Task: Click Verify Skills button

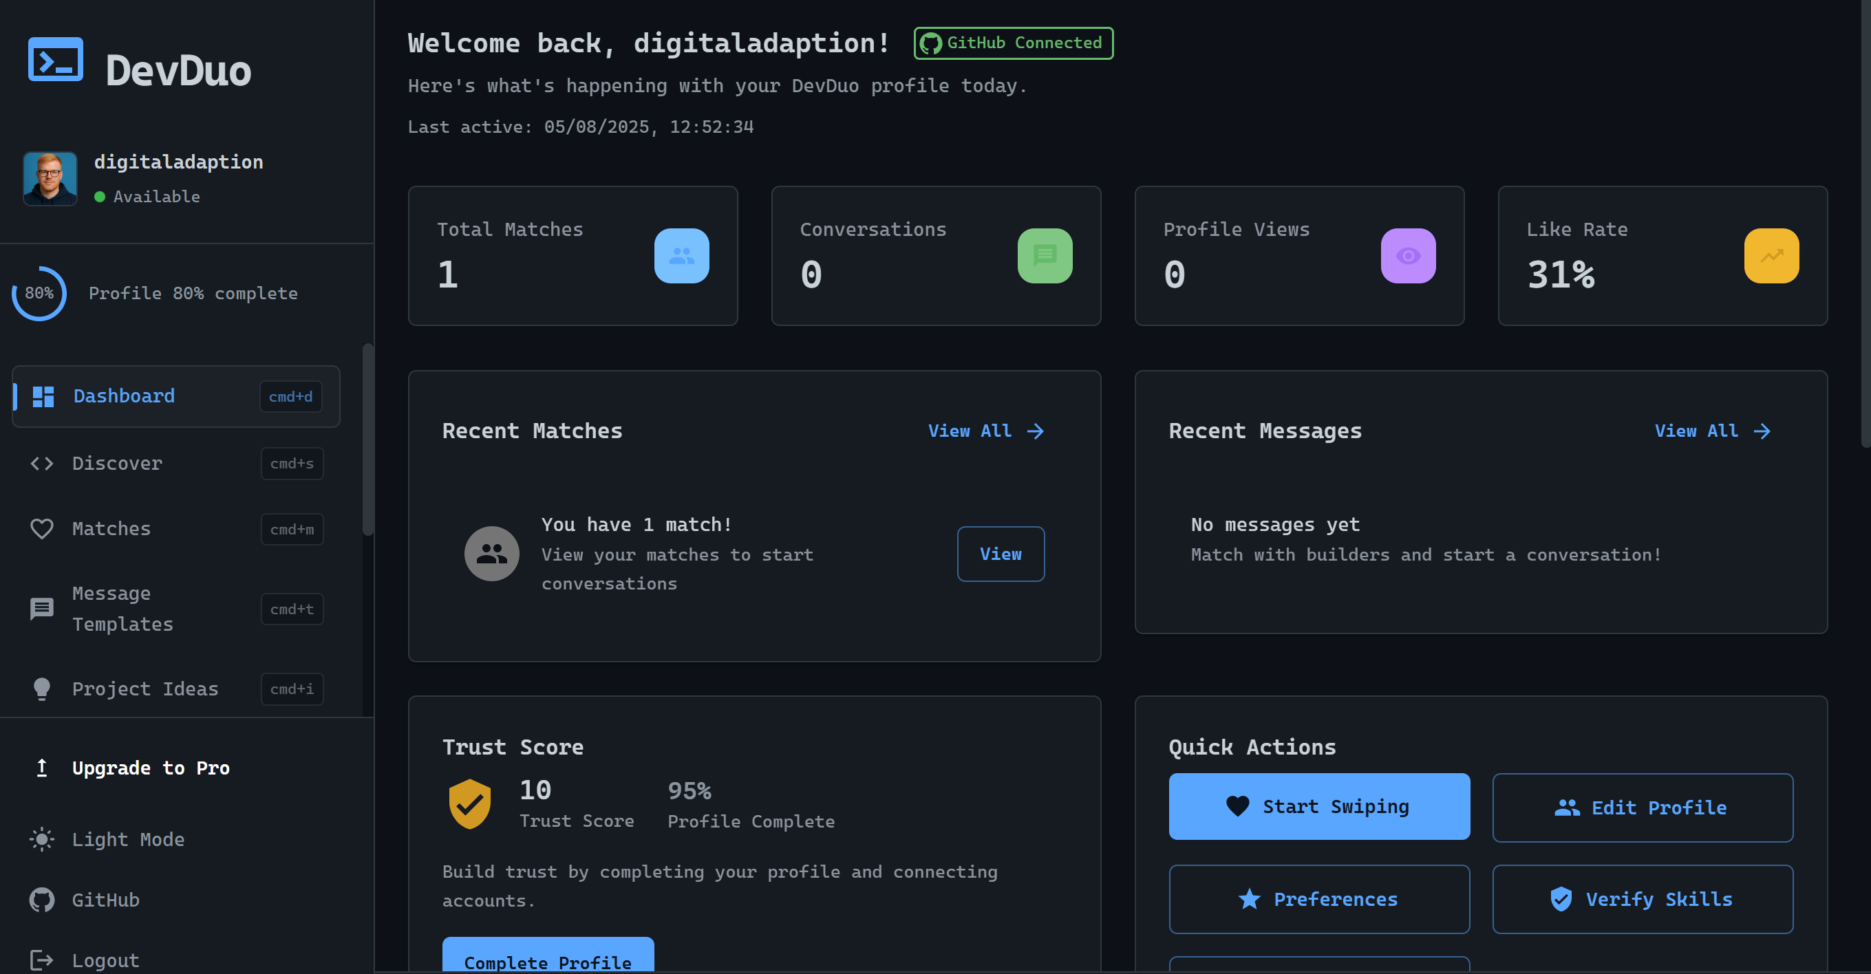Action: point(1643,899)
